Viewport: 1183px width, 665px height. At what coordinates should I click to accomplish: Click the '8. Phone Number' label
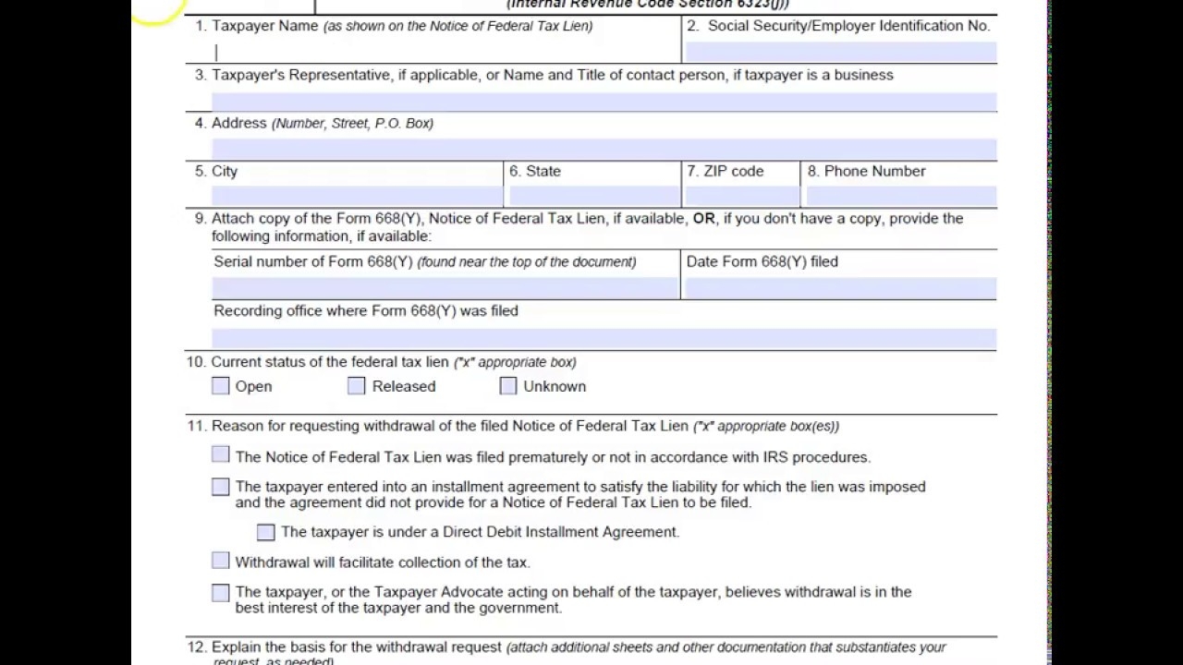pos(866,171)
